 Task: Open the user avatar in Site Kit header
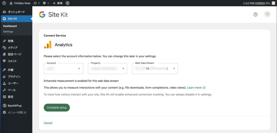tap(268, 15)
